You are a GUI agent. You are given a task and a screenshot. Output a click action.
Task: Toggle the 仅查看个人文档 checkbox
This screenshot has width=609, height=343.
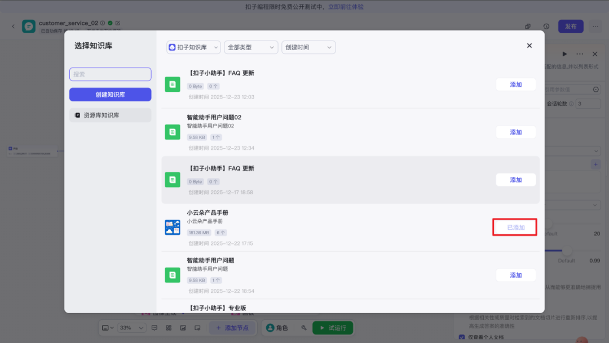(x=462, y=337)
